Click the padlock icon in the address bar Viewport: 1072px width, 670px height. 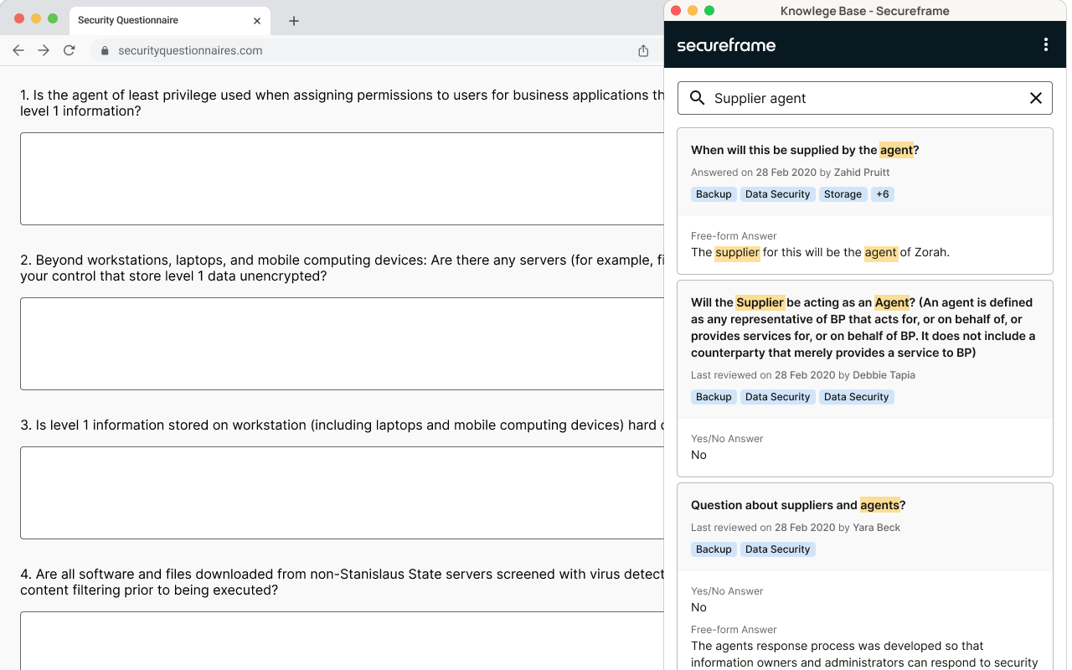tap(105, 50)
